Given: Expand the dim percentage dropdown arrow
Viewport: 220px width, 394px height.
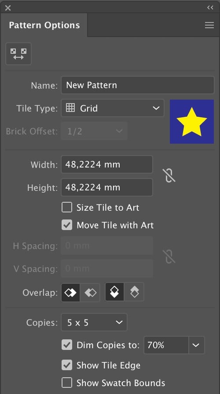Looking at the screenshot, I should coord(196,345).
